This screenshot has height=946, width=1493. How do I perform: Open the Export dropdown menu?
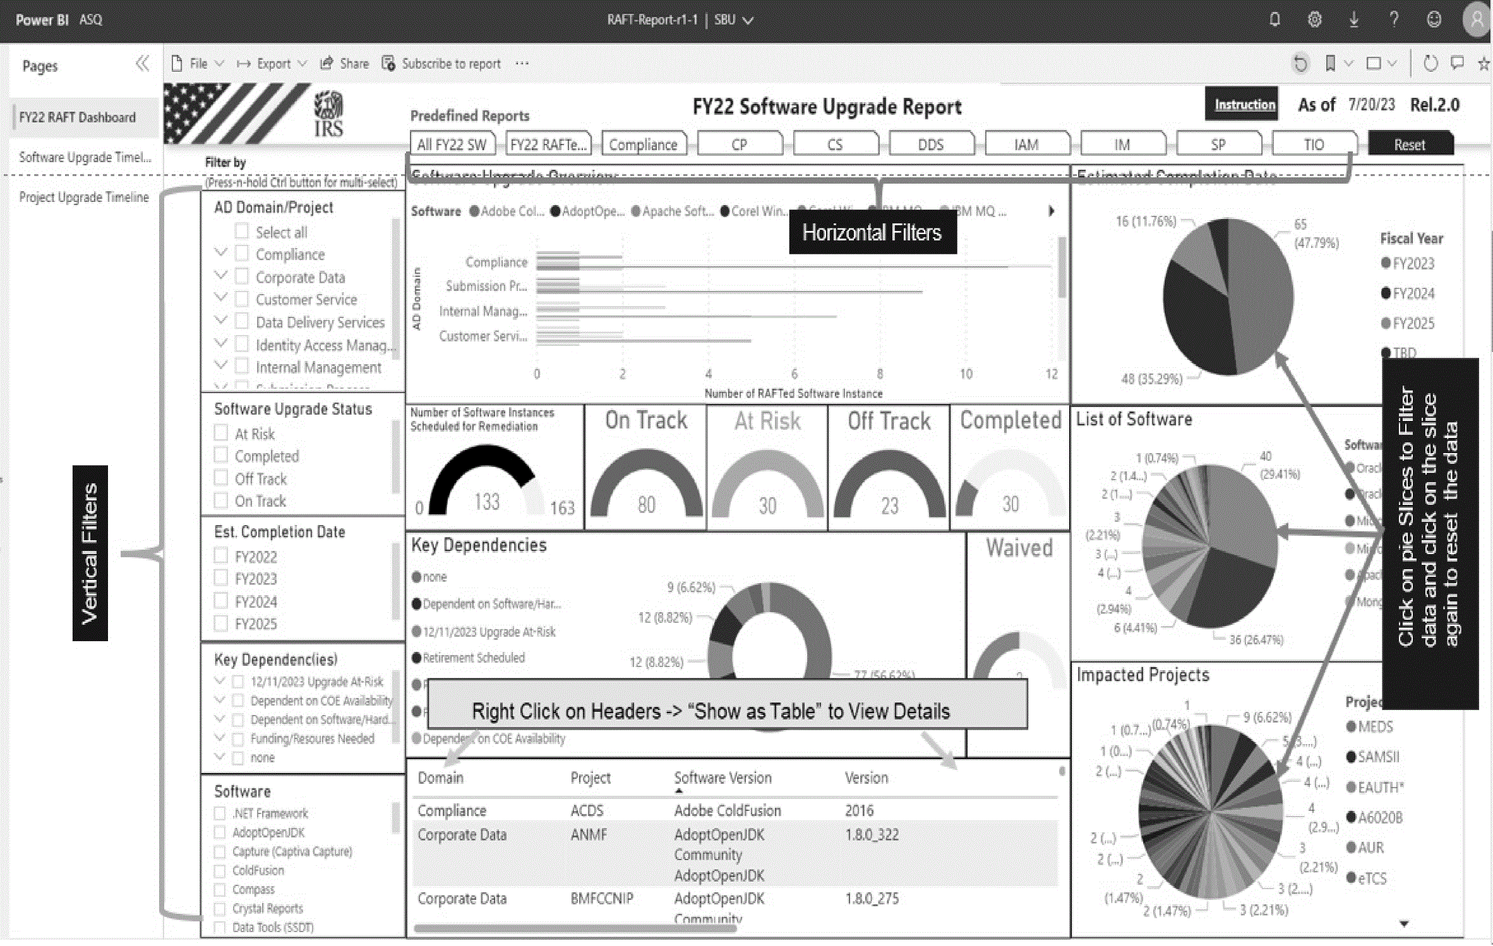(x=272, y=64)
